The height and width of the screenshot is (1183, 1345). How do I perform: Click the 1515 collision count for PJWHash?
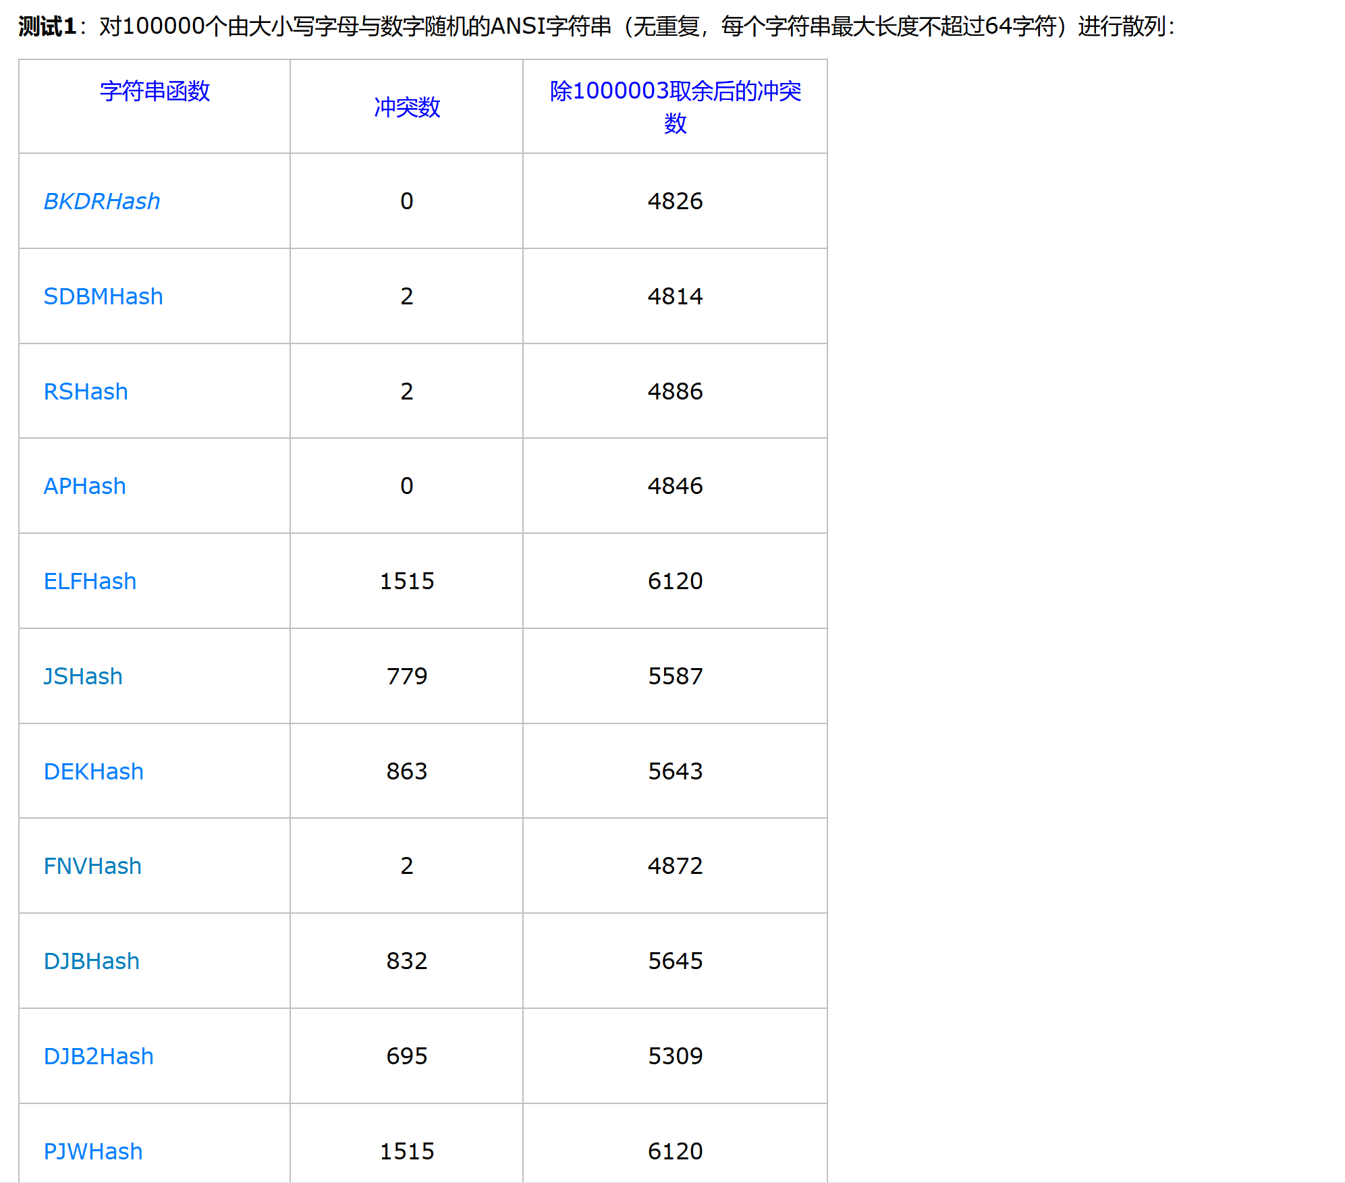pos(407,1151)
